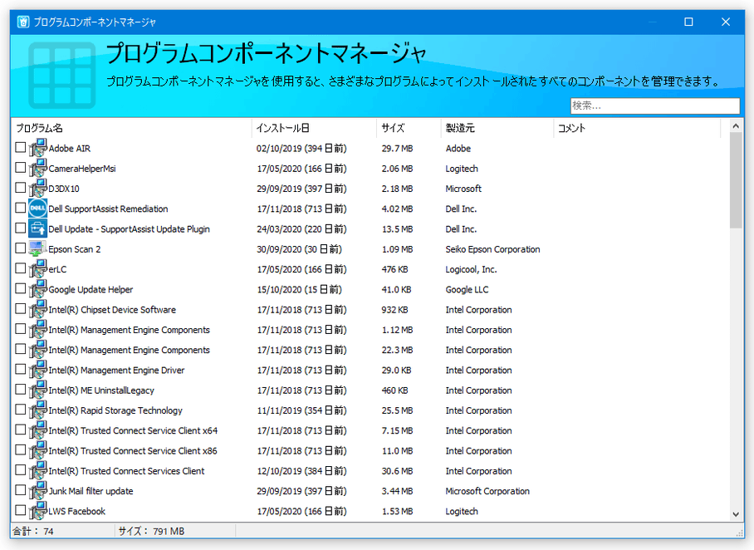The width and height of the screenshot is (754, 550).
Task: Click the 41.0 KB size value
Action: point(396,290)
